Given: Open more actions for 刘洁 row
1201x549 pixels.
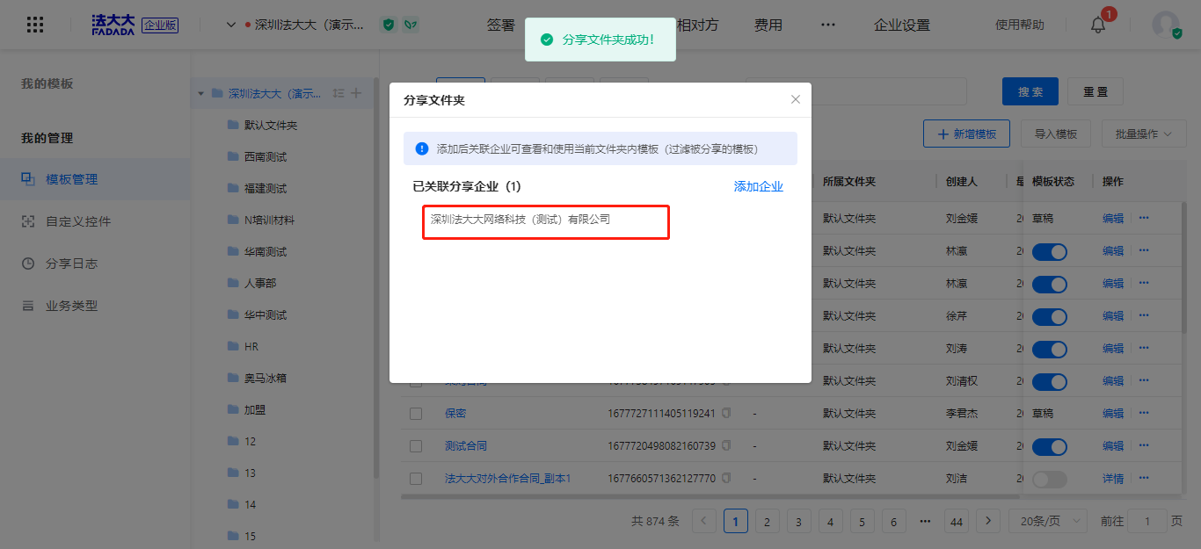Looking at the screenshot, I should click(1144, 478).
